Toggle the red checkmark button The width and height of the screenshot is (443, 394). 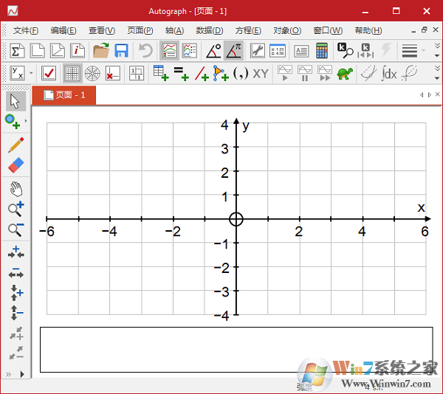point(49,73)
